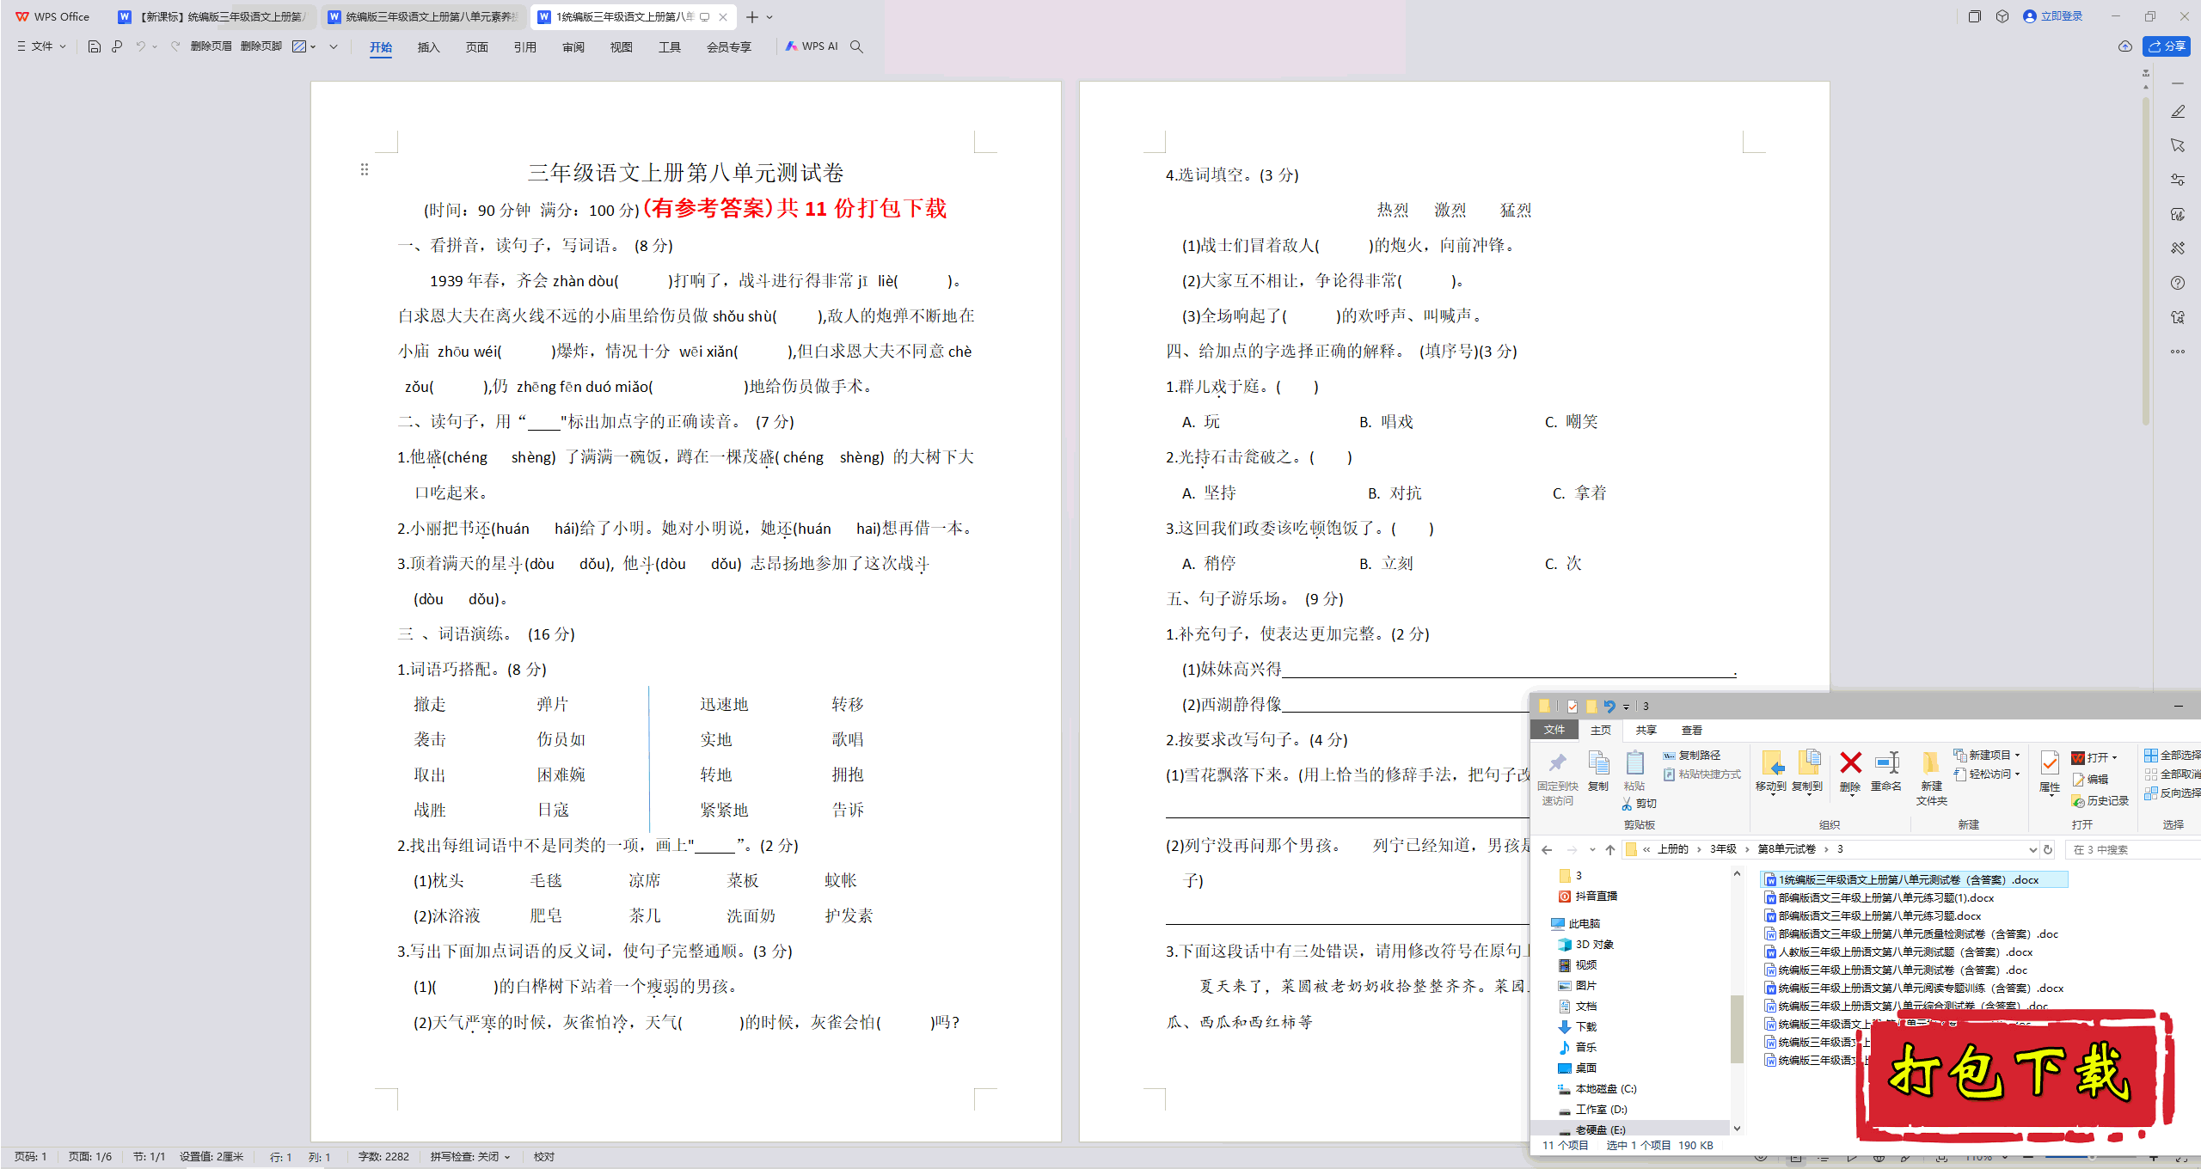2201x1169 pixels.
Task: Click 编辑 in Explorer ribbon
Action: 2091,779
